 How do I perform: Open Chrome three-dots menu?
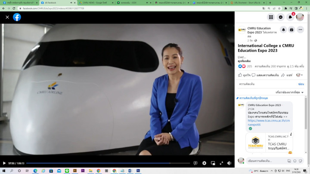tap(307, 9)
